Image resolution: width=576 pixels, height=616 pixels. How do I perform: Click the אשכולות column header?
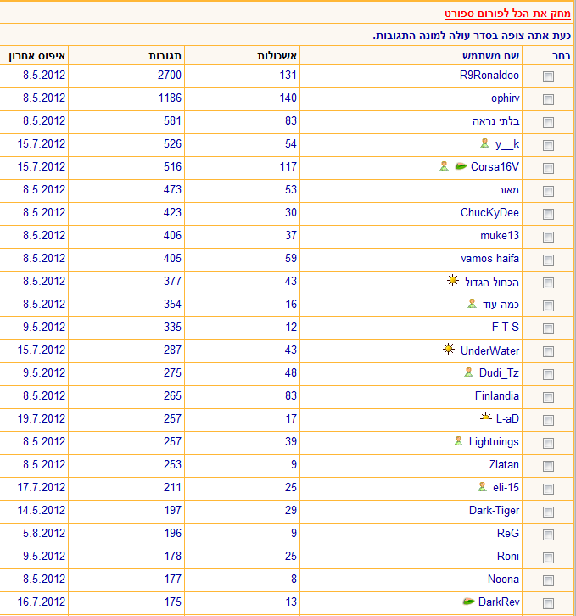(277, 56)
